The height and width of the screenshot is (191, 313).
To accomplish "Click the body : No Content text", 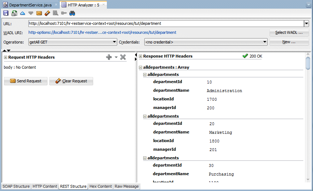I will tap(20, 67).
